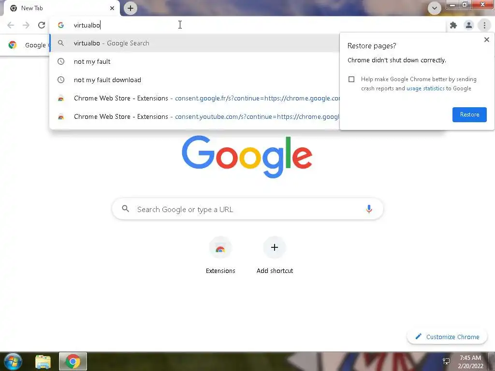Start voice search with microphone icon
The image size is (495, 371).
tap(369, 209)
